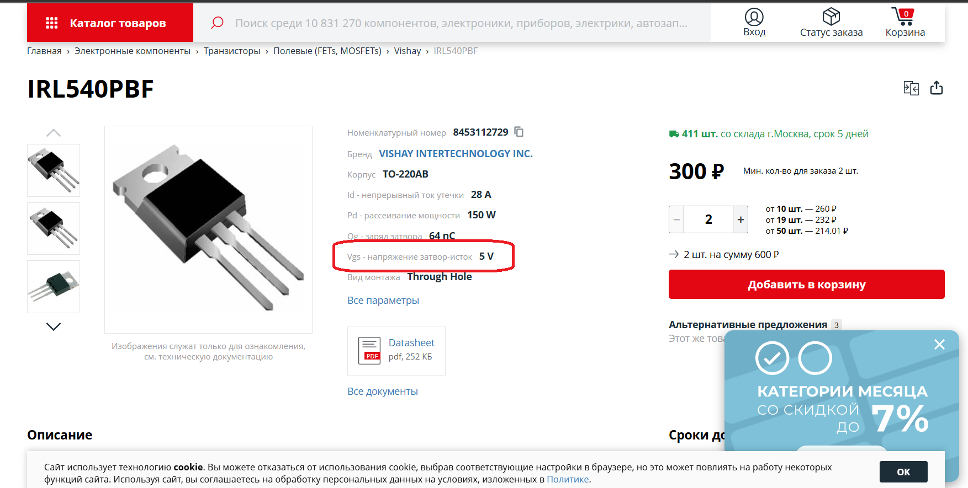Screen dimensions: 968x488
Task: Accept cookies with OK button
Action: tap(903, 472)
